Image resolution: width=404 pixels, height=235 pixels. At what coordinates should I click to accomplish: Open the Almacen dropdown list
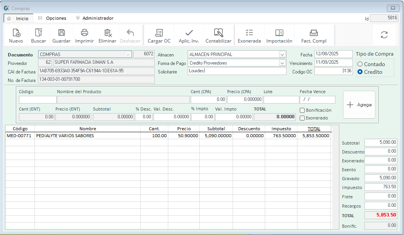click(x=282, y=54)
